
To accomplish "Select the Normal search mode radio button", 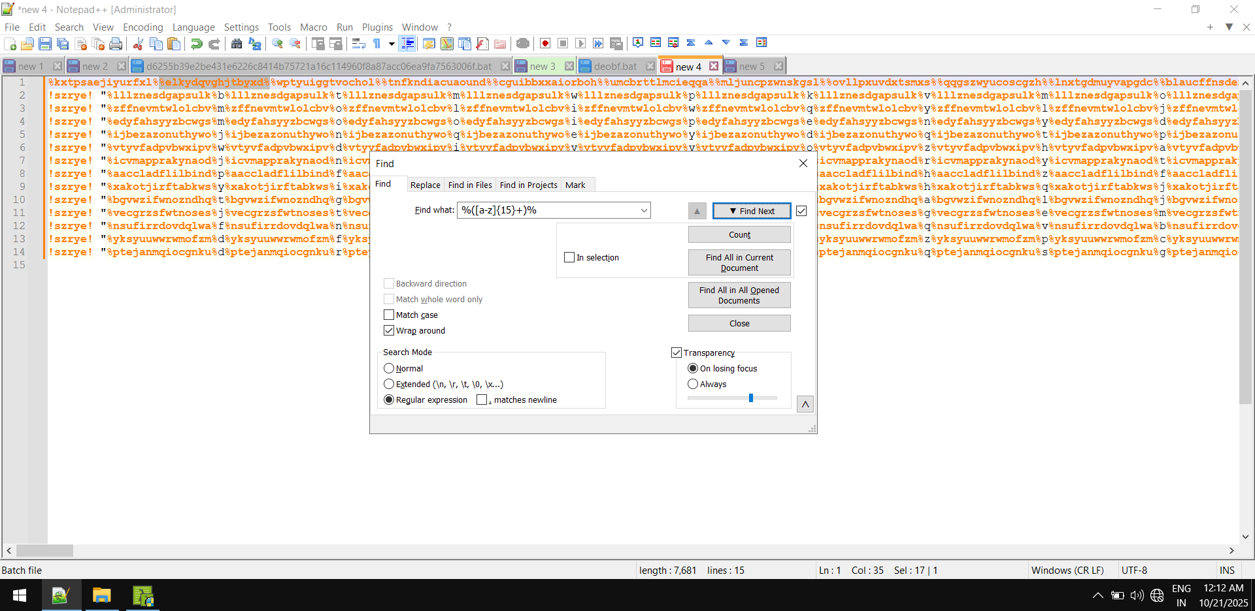I will (x=389, y=368).
